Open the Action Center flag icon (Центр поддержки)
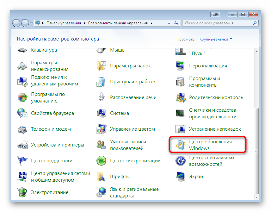The height and width of the screenshot is (212, 271). point(22,161)
